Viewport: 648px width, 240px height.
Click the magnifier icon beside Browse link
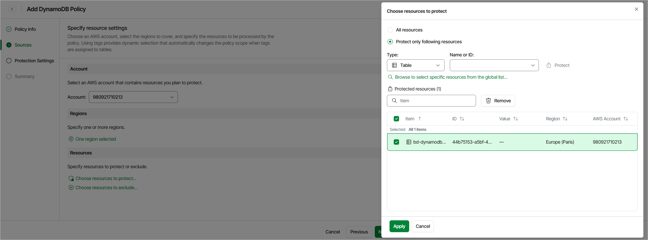click(x=390, y=77)
